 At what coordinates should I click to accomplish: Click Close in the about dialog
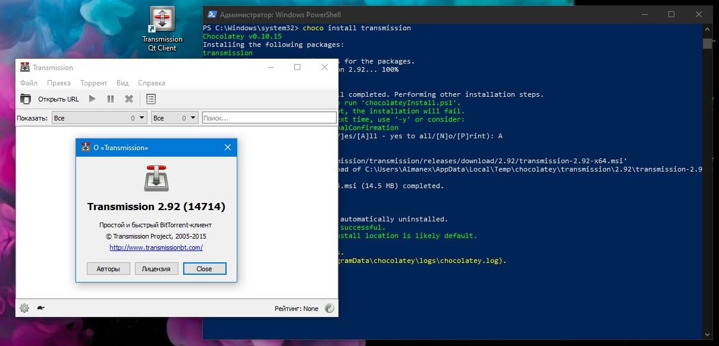205,269
